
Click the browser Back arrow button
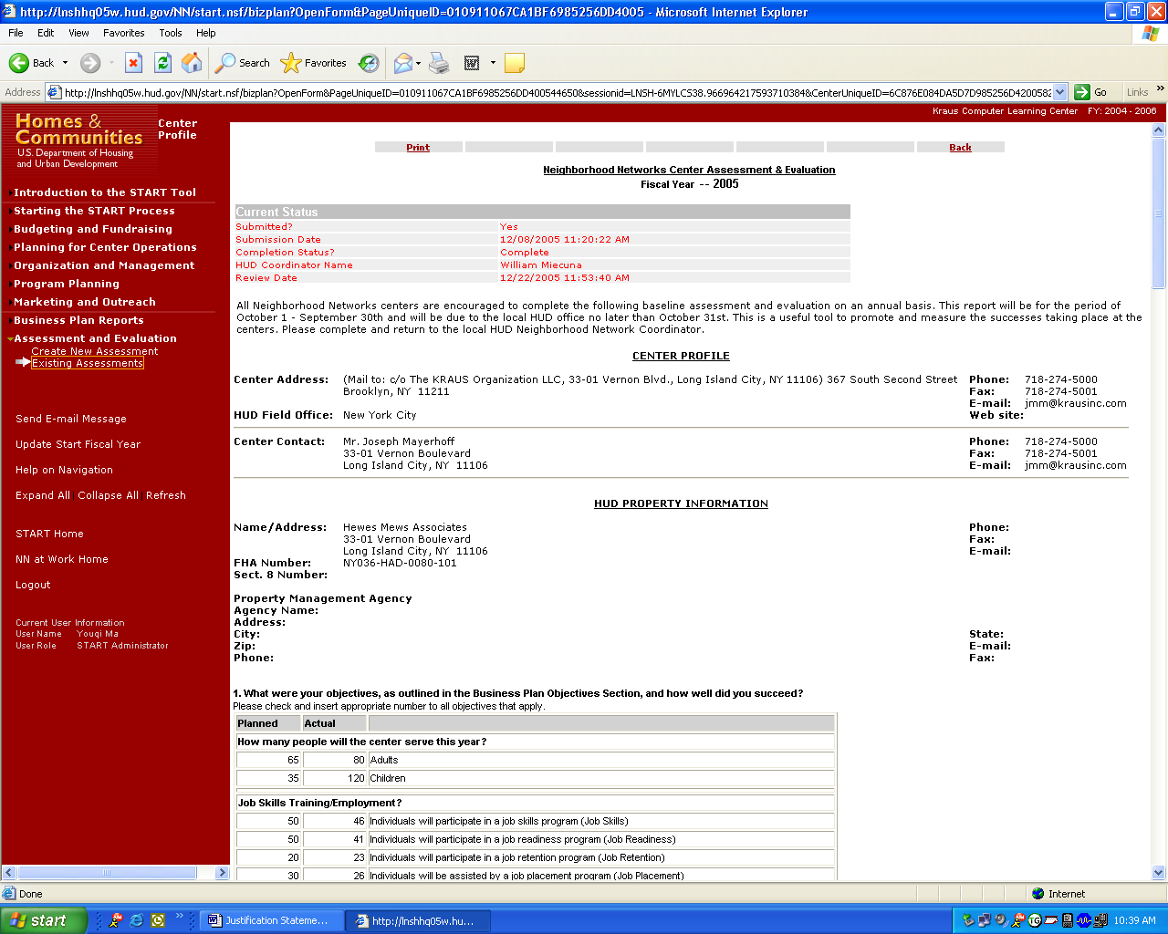32,63
